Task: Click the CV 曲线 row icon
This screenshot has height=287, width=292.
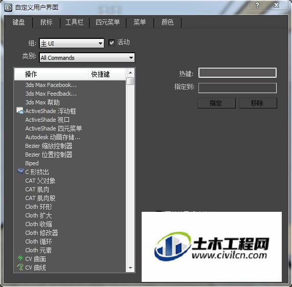Action: coord(20,267)
